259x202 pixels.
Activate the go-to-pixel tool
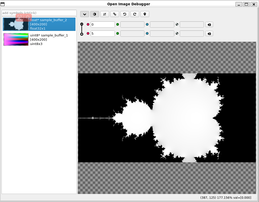145,14
